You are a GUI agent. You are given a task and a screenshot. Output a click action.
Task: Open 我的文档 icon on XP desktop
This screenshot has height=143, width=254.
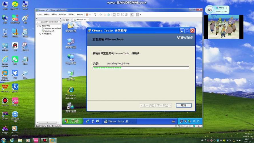click(71, 27)
